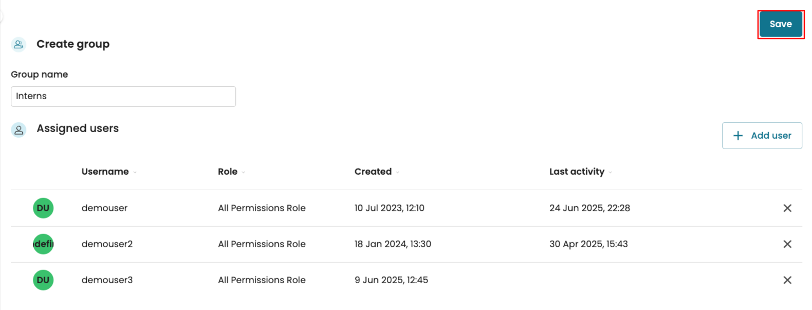Sort by the Created column header
Image resolution: width=812 pixels, height=310 pixels.
[373, 172]
